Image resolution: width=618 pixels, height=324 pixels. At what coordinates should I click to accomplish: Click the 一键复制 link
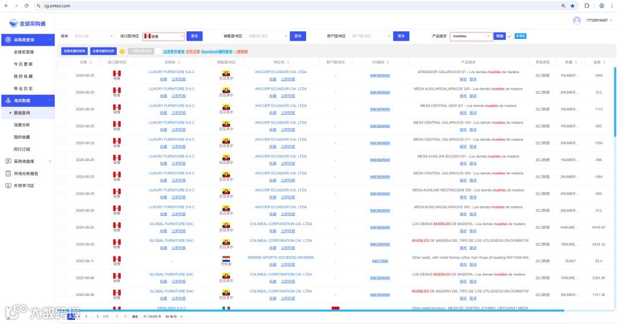pyautogui.click(x=241, y=51)
